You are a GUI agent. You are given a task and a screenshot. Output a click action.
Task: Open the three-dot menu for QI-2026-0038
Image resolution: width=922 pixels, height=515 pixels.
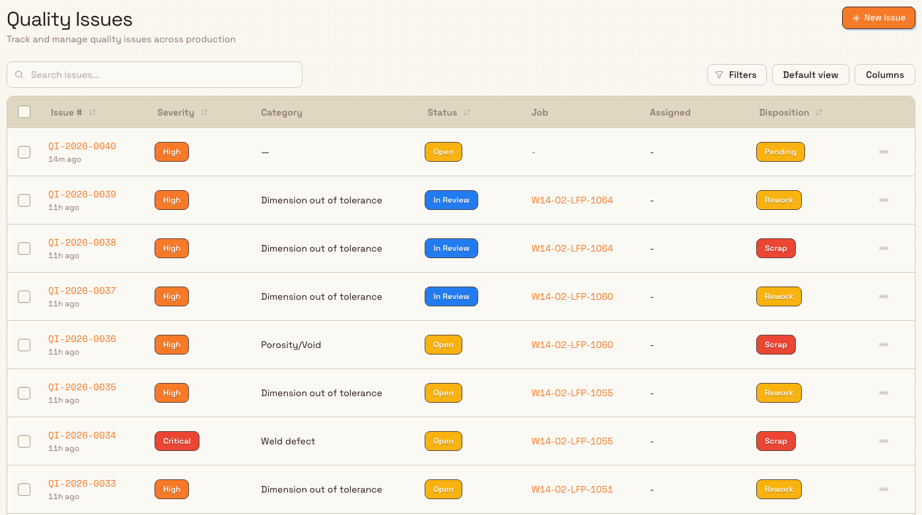[x=884, y=248]
